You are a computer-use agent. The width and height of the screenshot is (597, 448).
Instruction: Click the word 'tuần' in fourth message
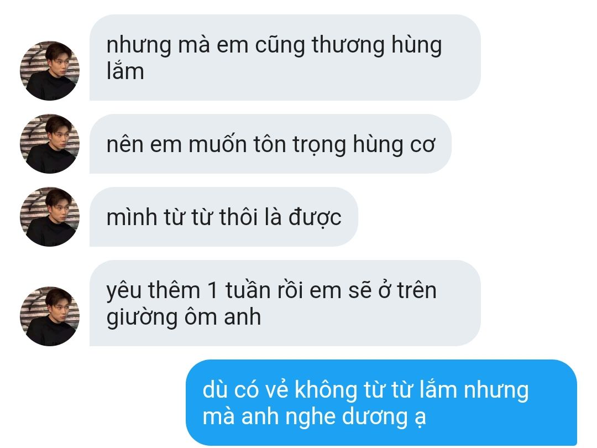click(248, 290)
